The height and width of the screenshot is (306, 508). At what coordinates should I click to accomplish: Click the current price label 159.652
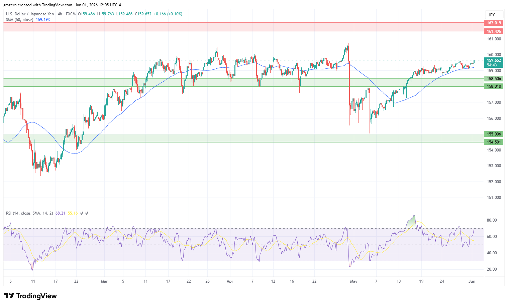[x=494, y=60]
